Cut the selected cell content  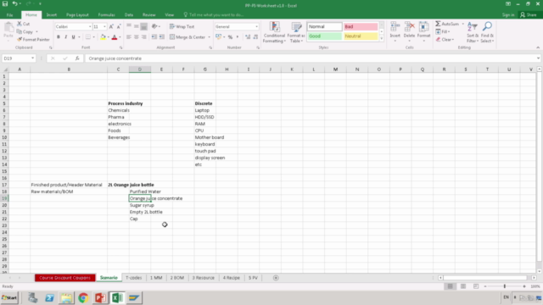pos(24,24)
